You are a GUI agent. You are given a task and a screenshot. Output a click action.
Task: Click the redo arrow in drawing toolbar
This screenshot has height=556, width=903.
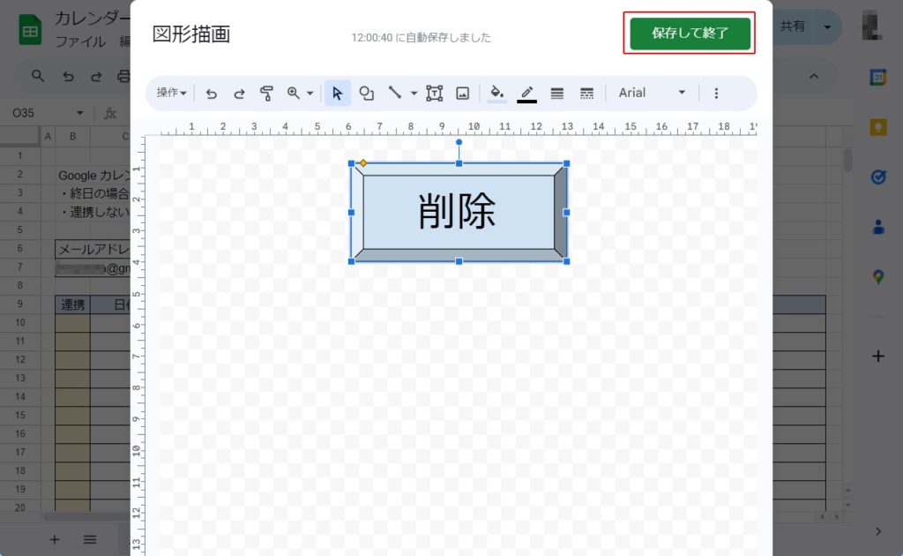coord(239,93)
